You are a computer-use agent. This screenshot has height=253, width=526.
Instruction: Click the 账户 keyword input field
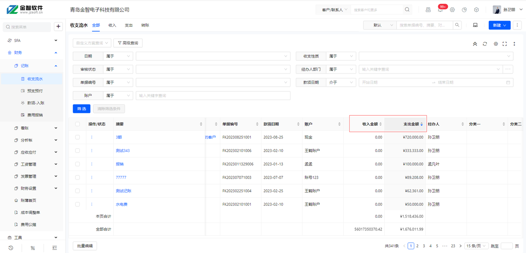(213, 96)
